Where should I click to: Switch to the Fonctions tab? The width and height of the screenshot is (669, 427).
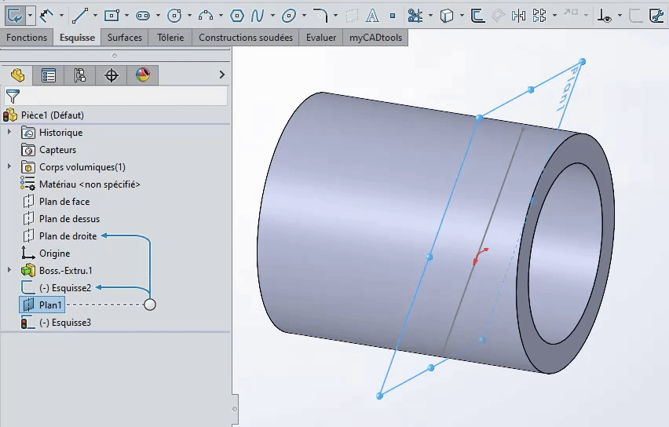(x=27, y=38)
